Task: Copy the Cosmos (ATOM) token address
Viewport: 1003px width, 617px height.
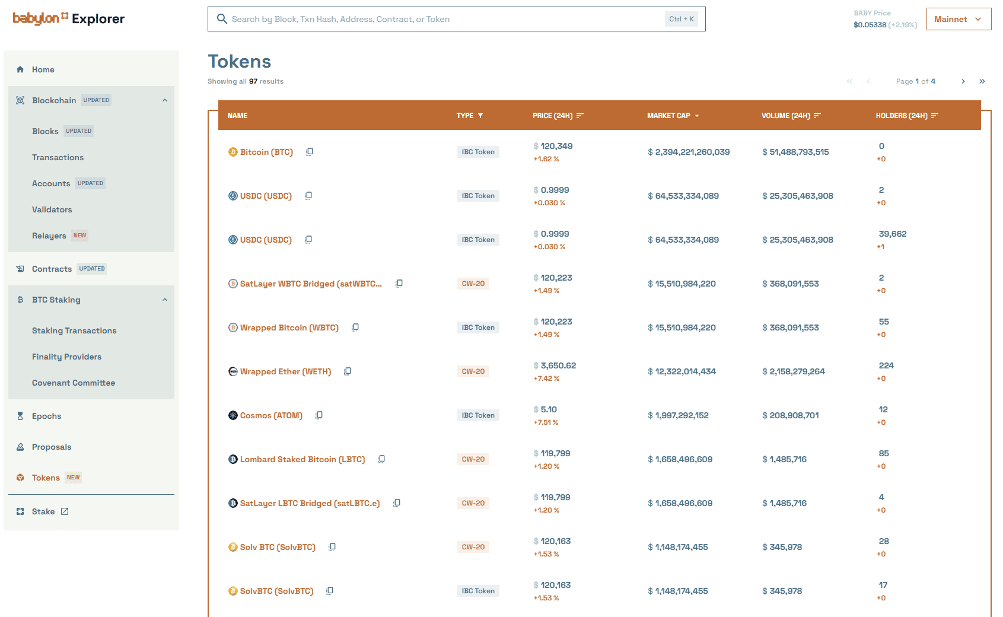Action: [319, 415]
